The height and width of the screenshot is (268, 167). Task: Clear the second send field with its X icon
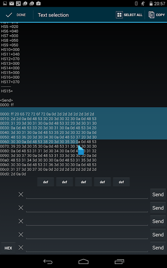click(x=21, y=208)
